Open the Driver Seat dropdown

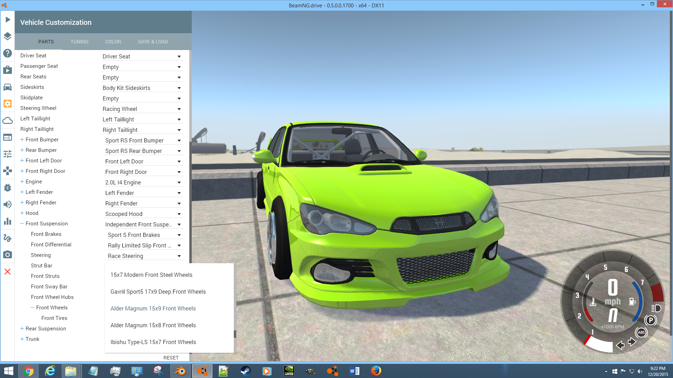click(x=142, y=56)
